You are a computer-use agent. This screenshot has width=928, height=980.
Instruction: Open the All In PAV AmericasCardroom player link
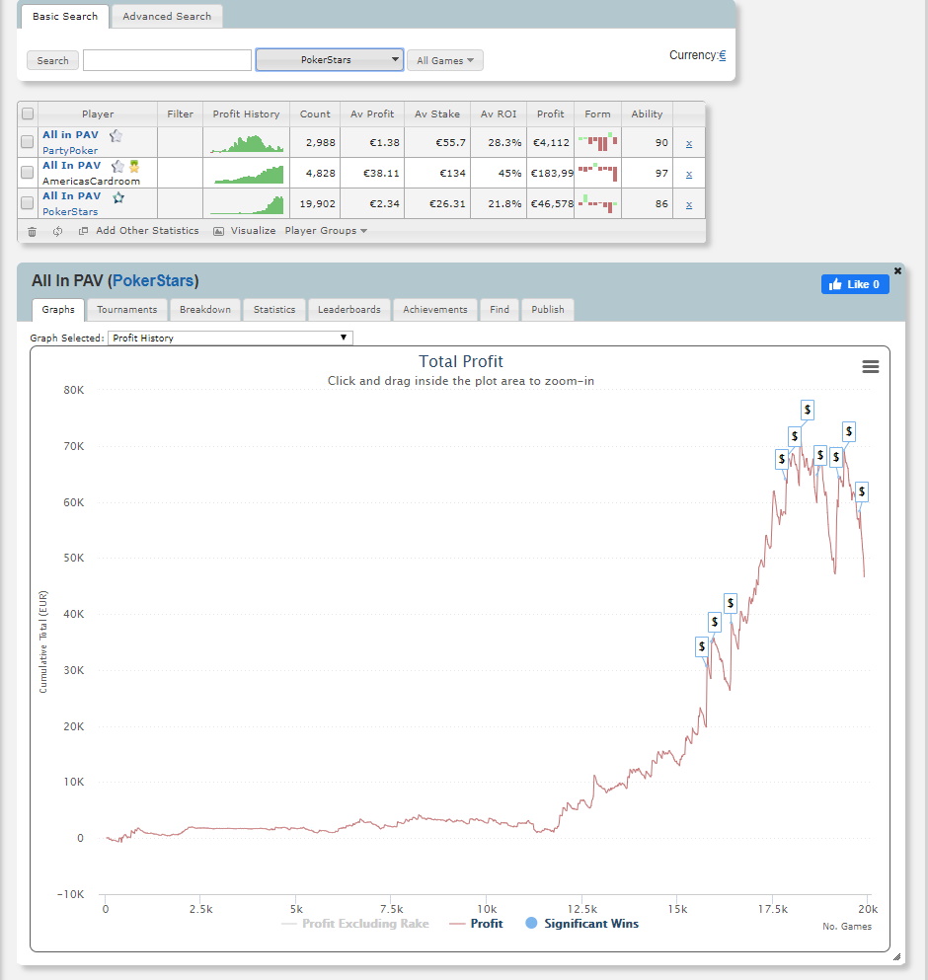(72, 166)
